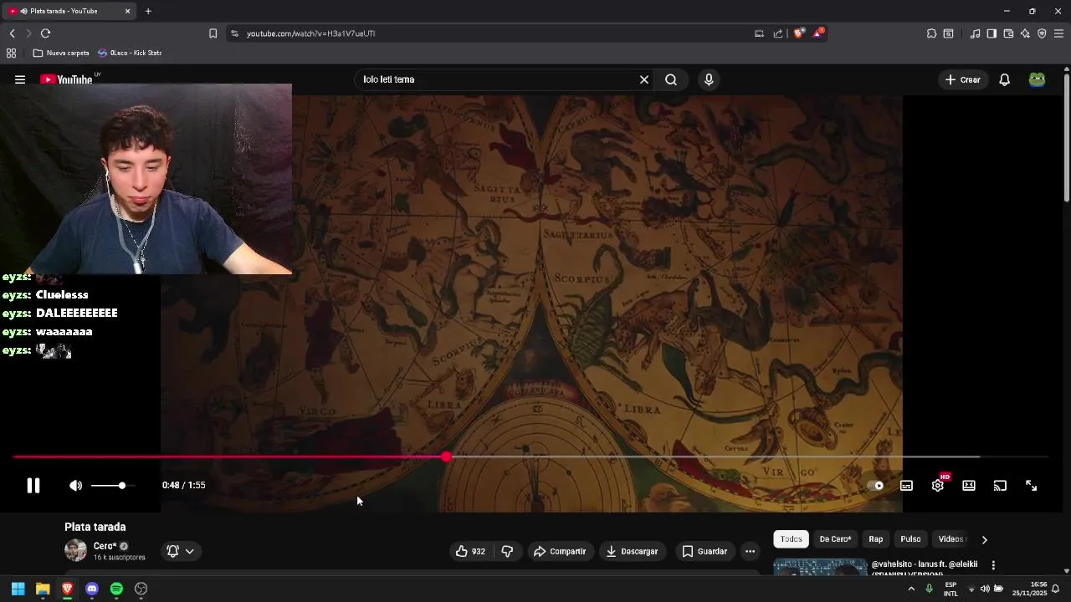1071x602 pixels.
Task: Open the browser main menu
Action: click(1059, 33)
